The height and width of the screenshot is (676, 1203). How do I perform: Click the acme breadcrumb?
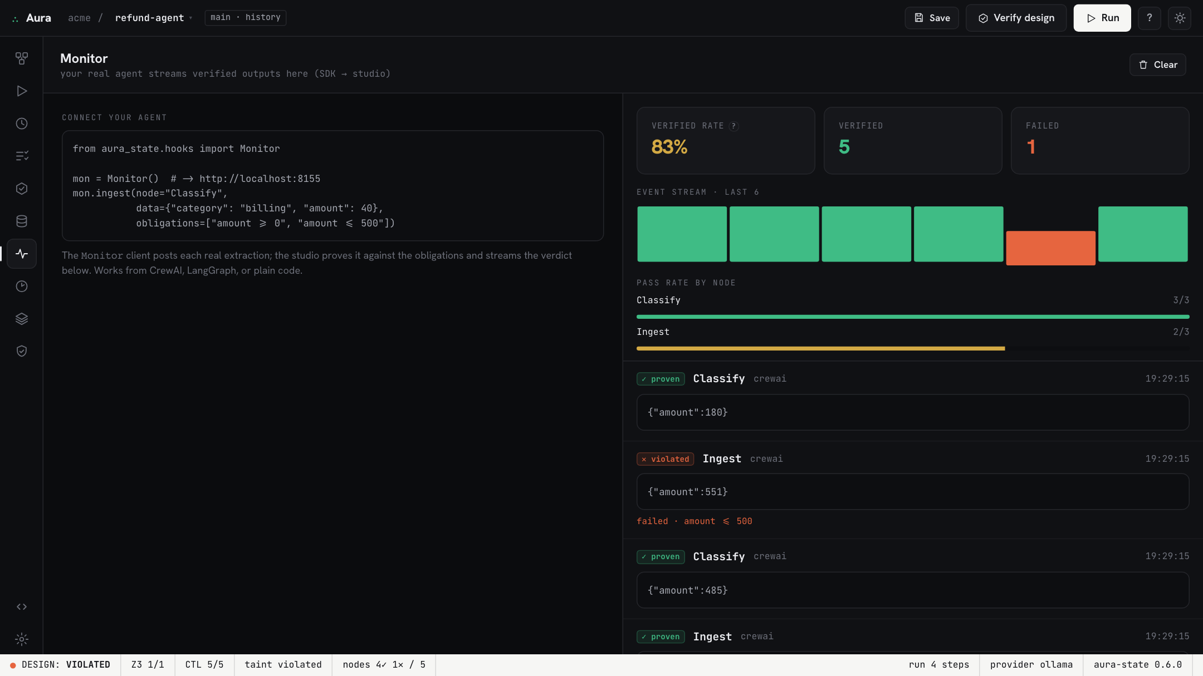[x=79, y=18]
